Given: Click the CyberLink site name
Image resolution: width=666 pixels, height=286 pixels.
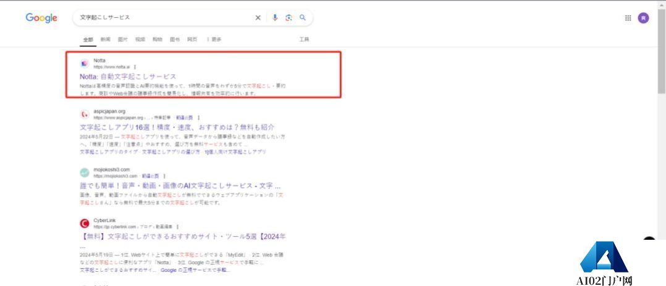Looking at the screenshot, I should point(104,220).
